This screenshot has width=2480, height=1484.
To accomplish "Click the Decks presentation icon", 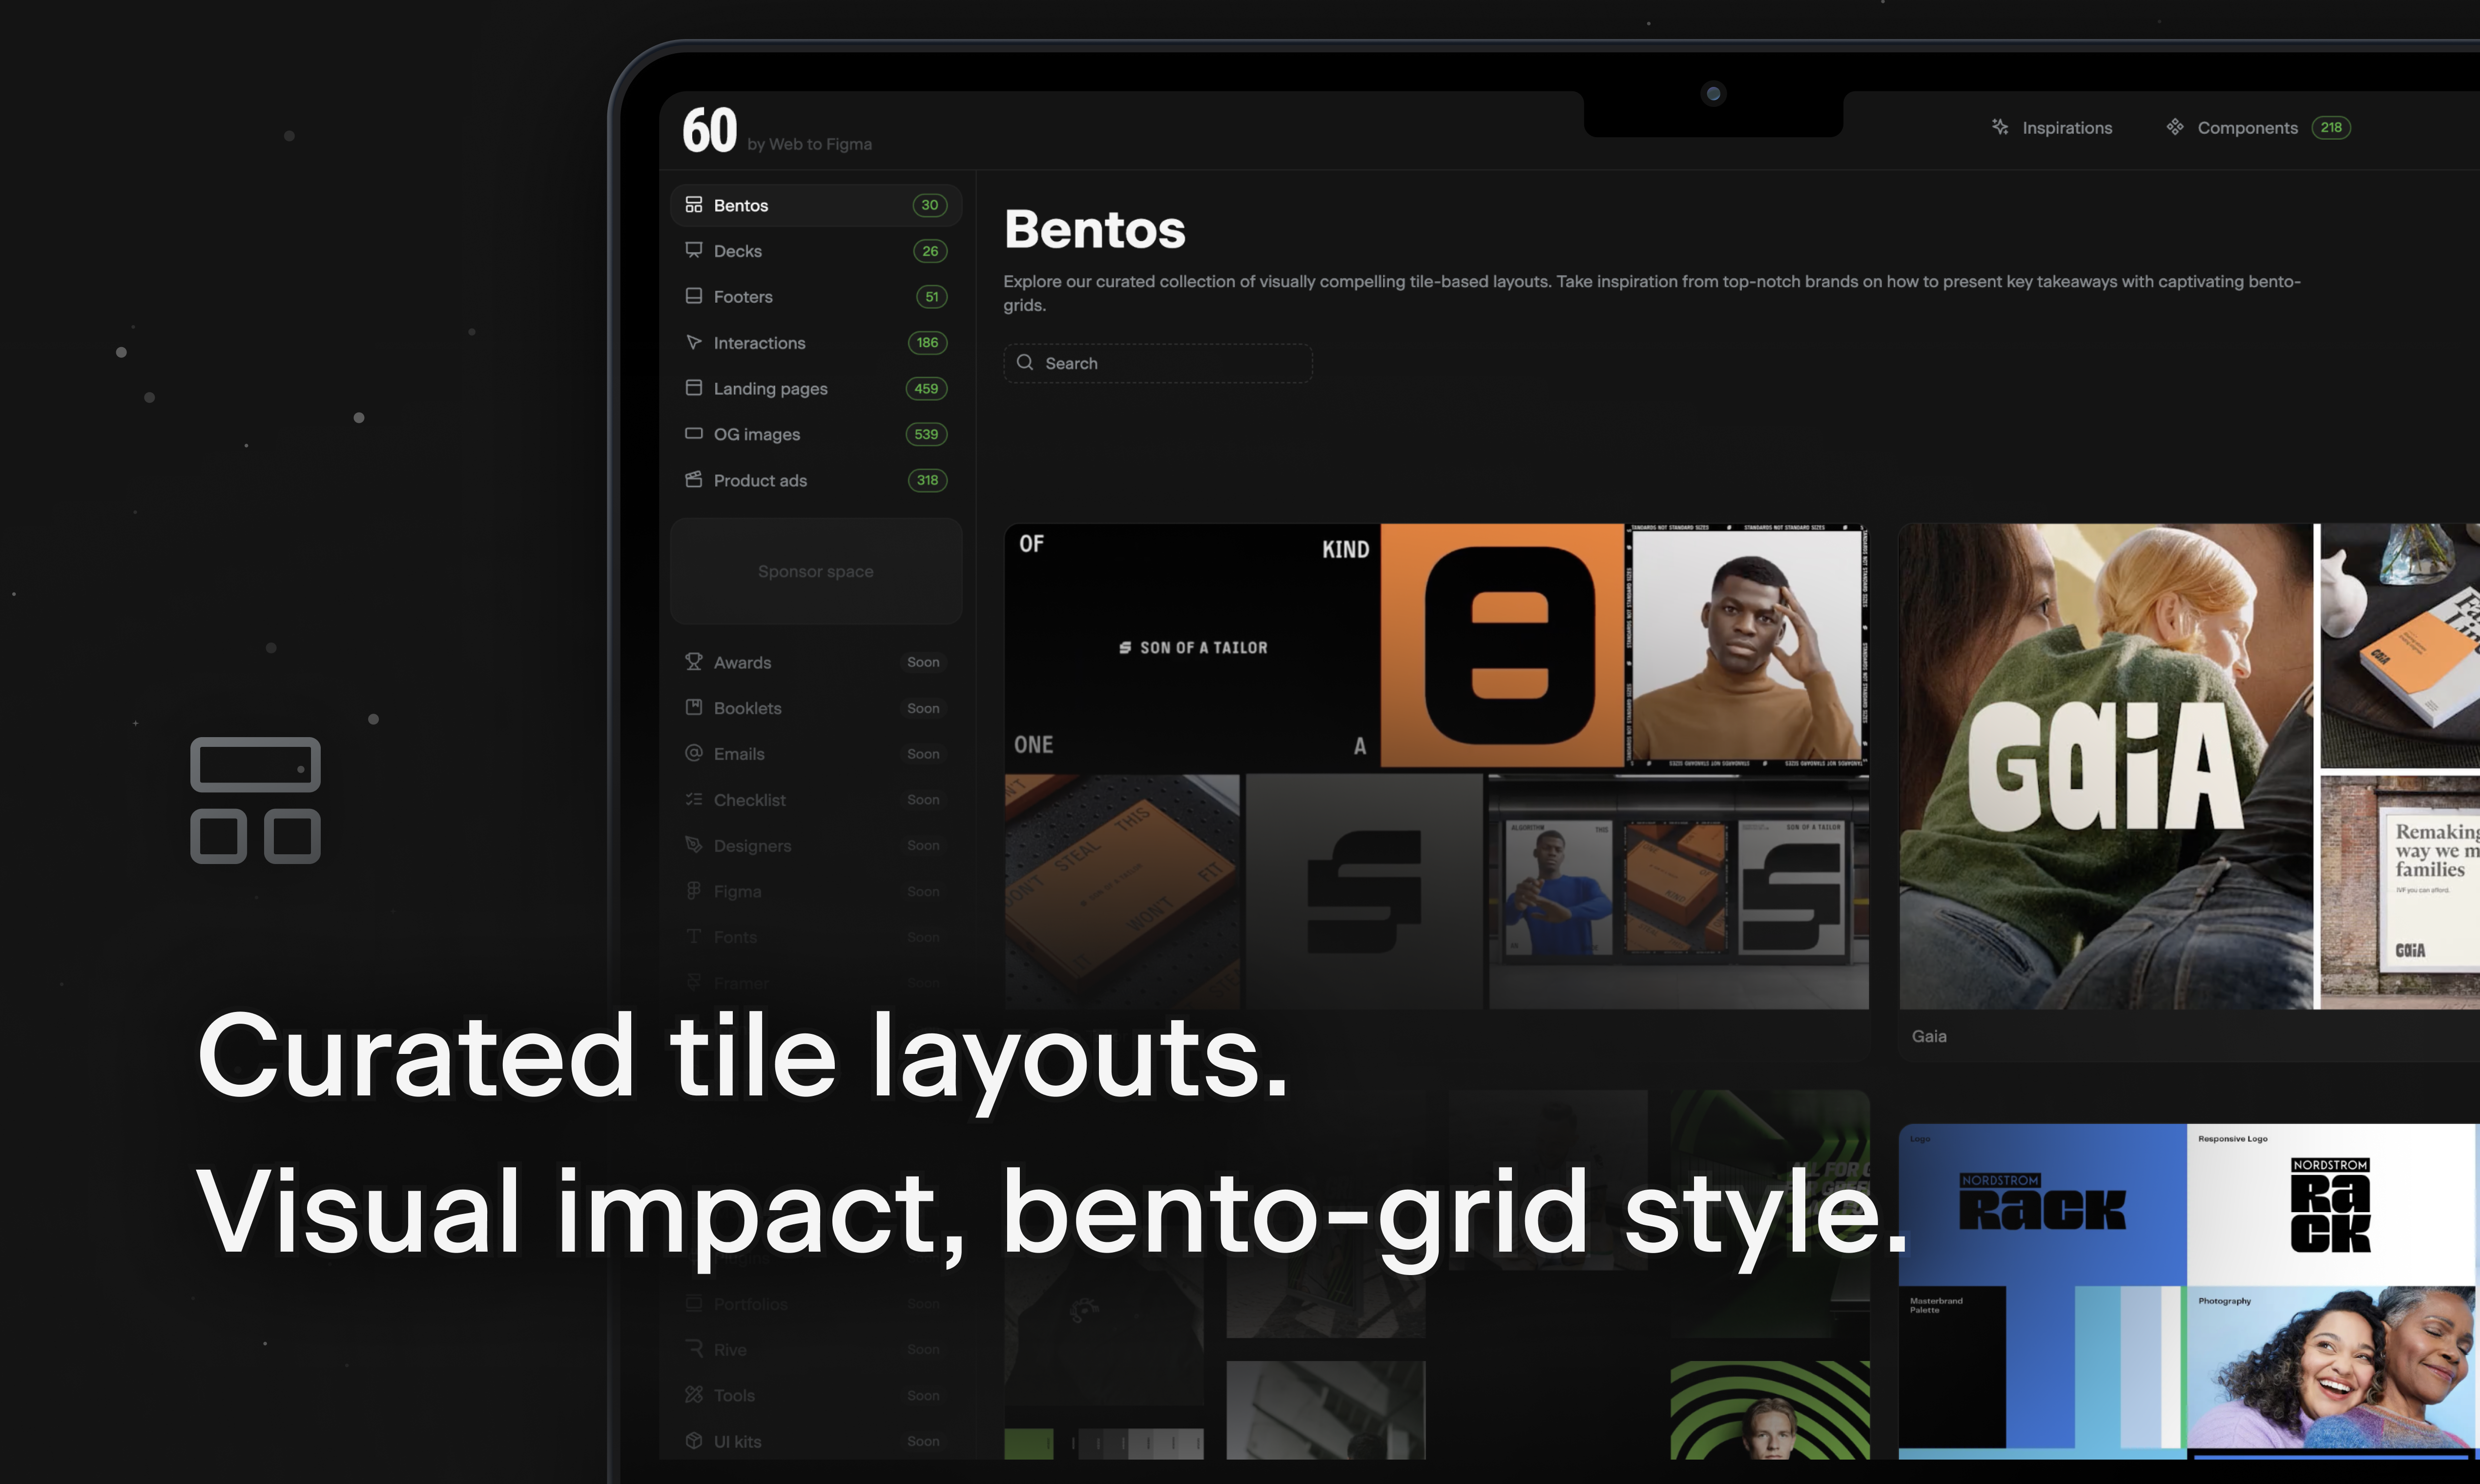I will click(x=693, y=250).
